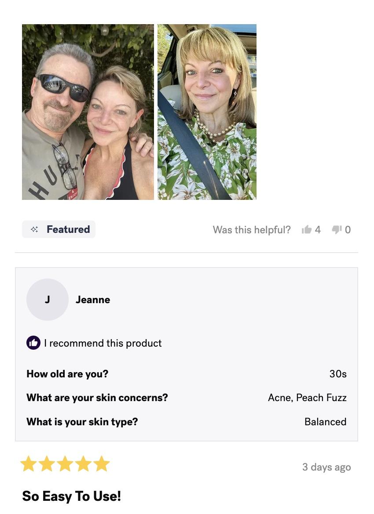Click the Featured sparkle icon
The image size is (374, 514).
(x=34, y=229)
